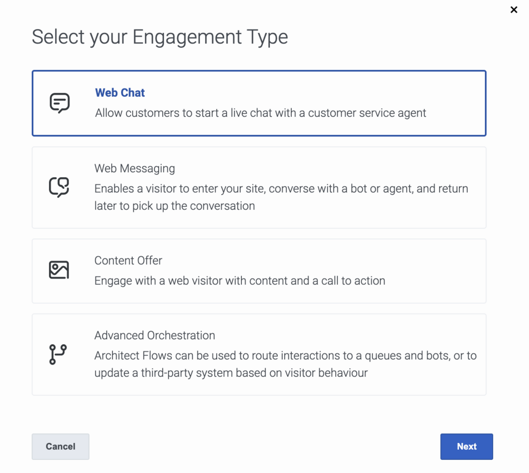529x473 pixels.
Task: Click the Web Chat speech bubble icon
Action: click(60, 103)
